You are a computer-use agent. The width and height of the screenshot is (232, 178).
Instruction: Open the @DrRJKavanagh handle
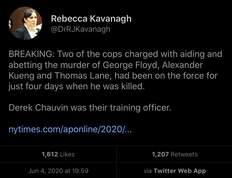[x=80, y=29]
